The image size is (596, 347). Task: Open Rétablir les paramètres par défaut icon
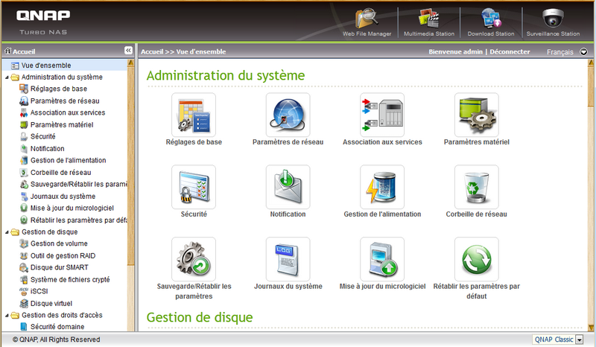(x=476, y=259)
